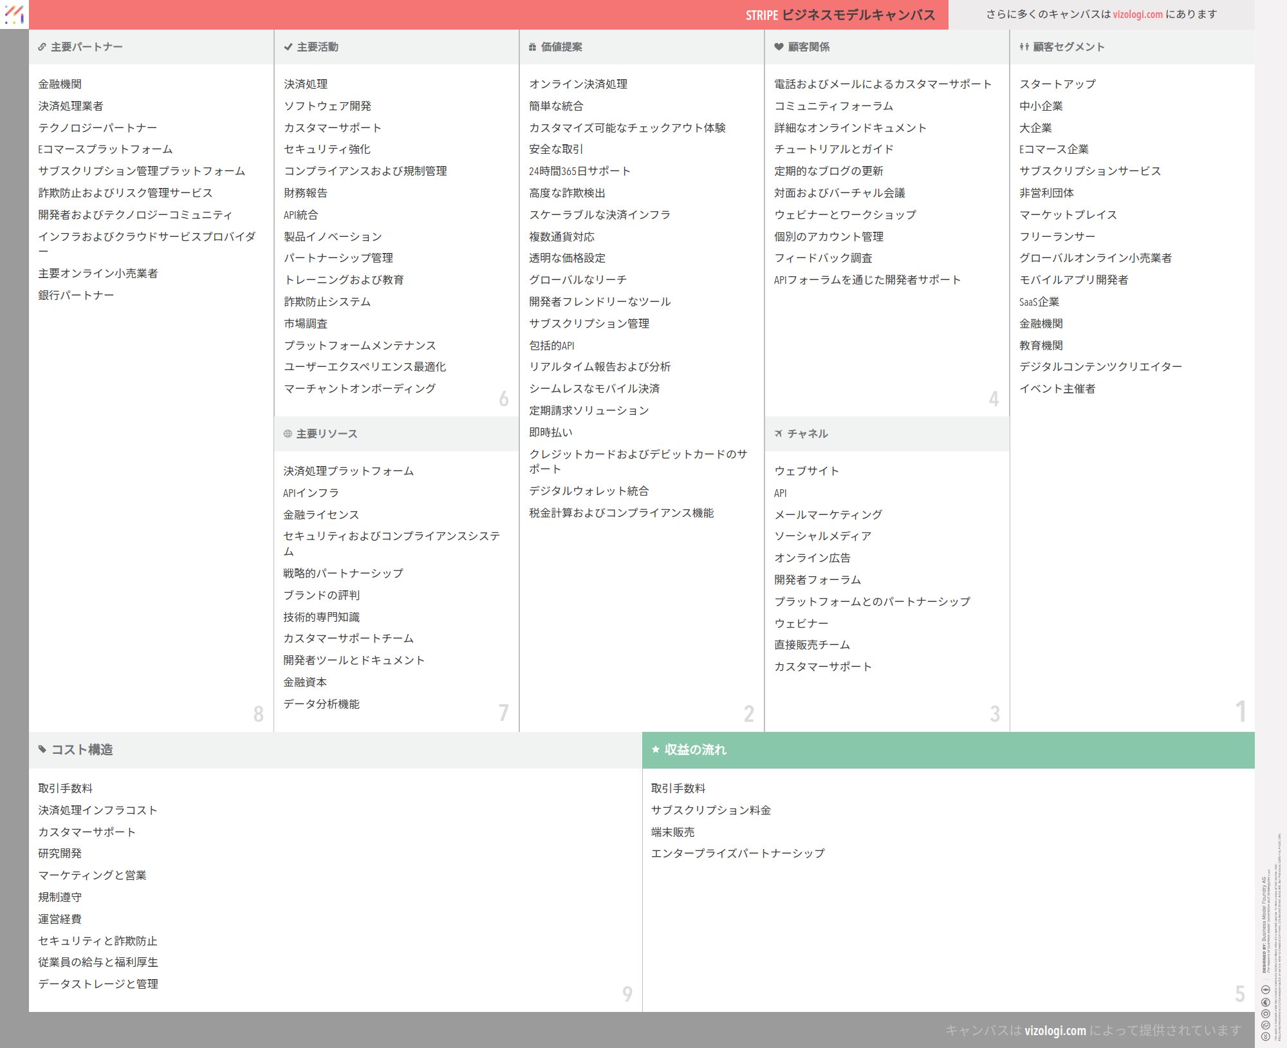Open the vizologi.com link in top banner
The width and height of the screenshot is (1287, 1048).
(x=1138, y=14)
